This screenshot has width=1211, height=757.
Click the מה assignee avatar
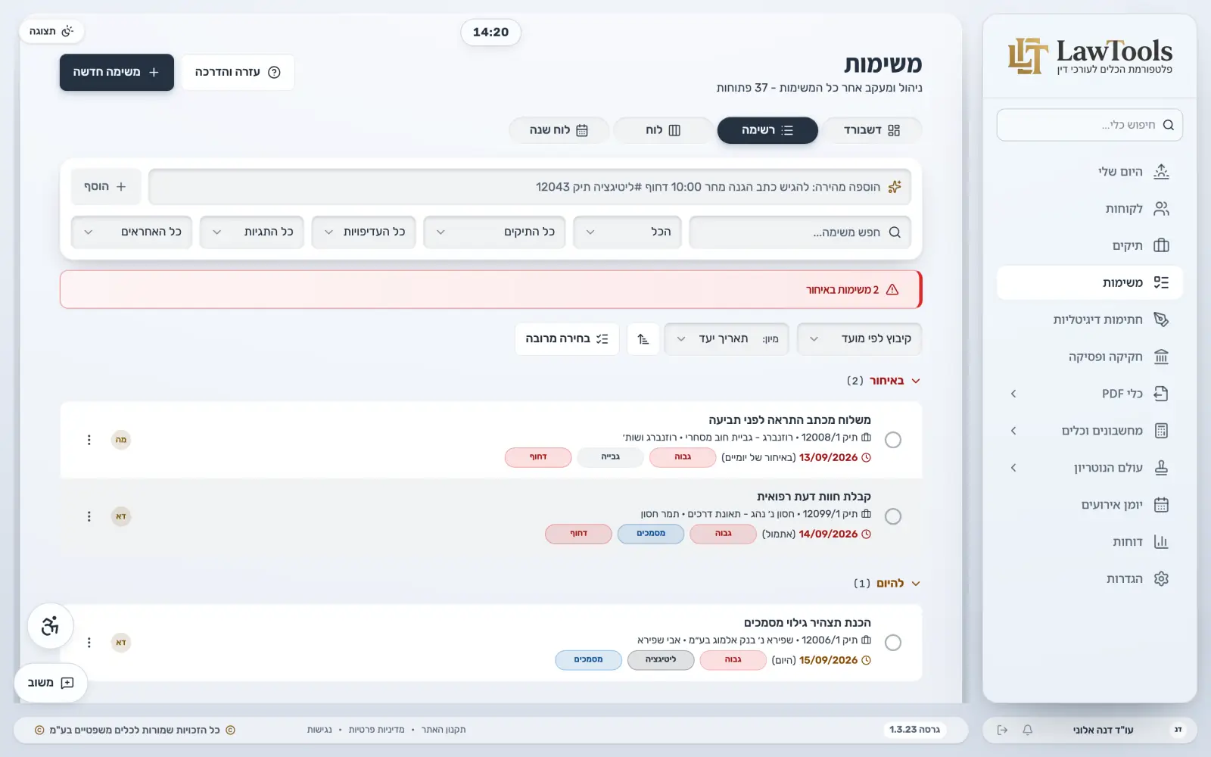pos(121,440)
